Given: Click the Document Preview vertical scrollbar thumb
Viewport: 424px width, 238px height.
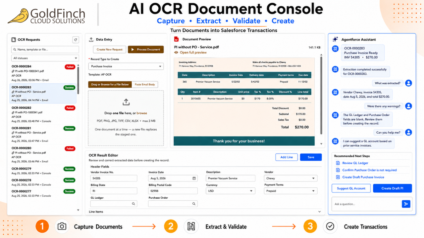Looking at the screenshot, I should coord(321,96).
